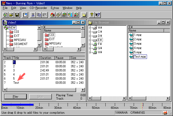173x116 pixels.
Task: Open the File menu
Action: click(5, 8)
